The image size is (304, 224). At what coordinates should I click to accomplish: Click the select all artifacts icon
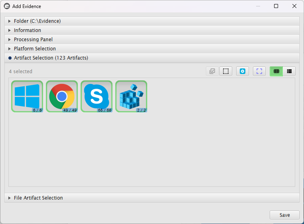tap(212, 71)
